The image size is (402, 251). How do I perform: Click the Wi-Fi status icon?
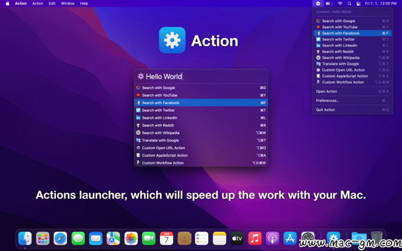340,4
